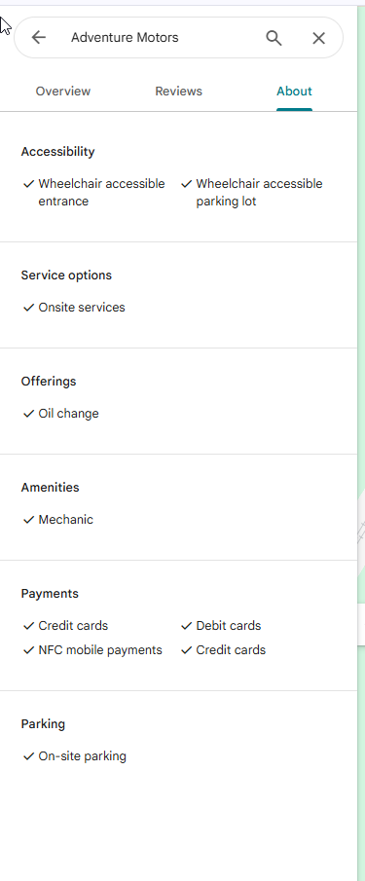Click the On-site parking checkmark icon

[28, 756]
